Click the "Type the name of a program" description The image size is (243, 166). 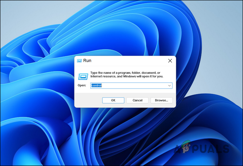point(127,74)
